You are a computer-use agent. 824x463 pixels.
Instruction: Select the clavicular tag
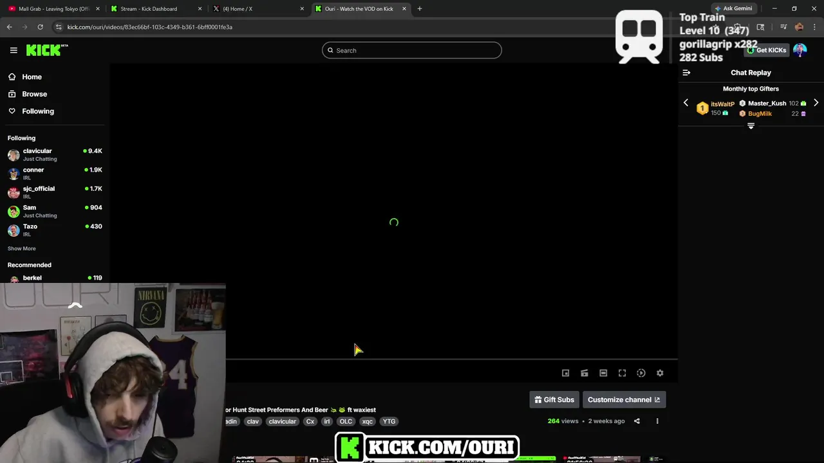282,421
